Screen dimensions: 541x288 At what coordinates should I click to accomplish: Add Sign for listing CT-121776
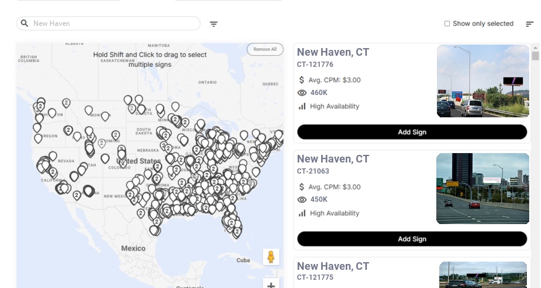[x=412, y=132]
